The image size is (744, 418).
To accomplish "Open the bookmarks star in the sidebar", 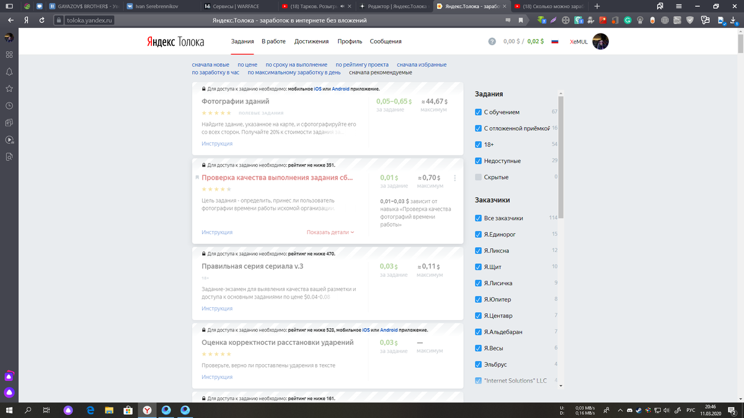I will (9, 89).
